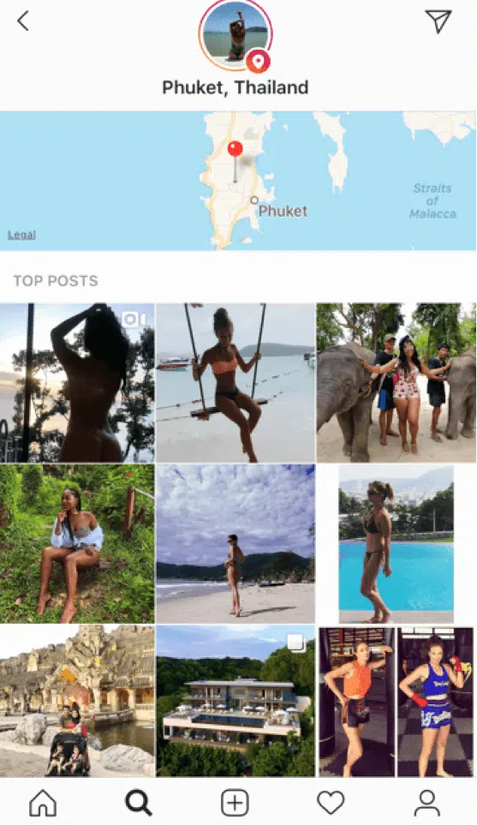Image resolution: width=477 pixels, height=825 pixels.
Task: Tap the new post plus icon
Action: tap(235, 803)
